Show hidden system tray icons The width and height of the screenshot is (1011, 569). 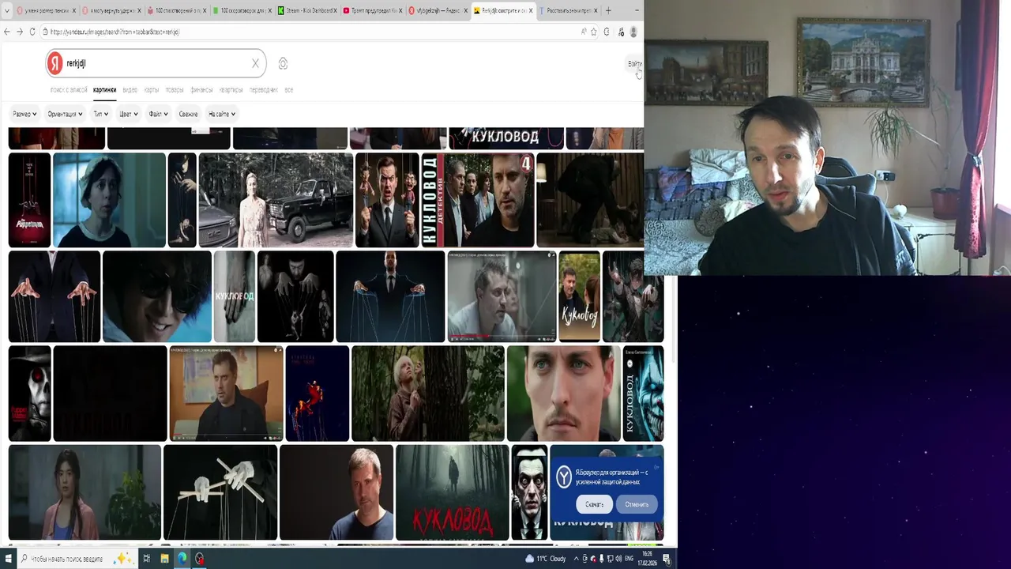pos(576,559)
